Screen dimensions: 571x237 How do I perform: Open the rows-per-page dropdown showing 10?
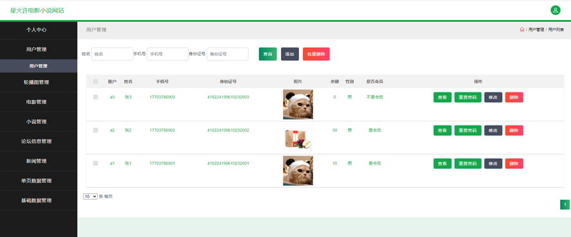point(90,197)
